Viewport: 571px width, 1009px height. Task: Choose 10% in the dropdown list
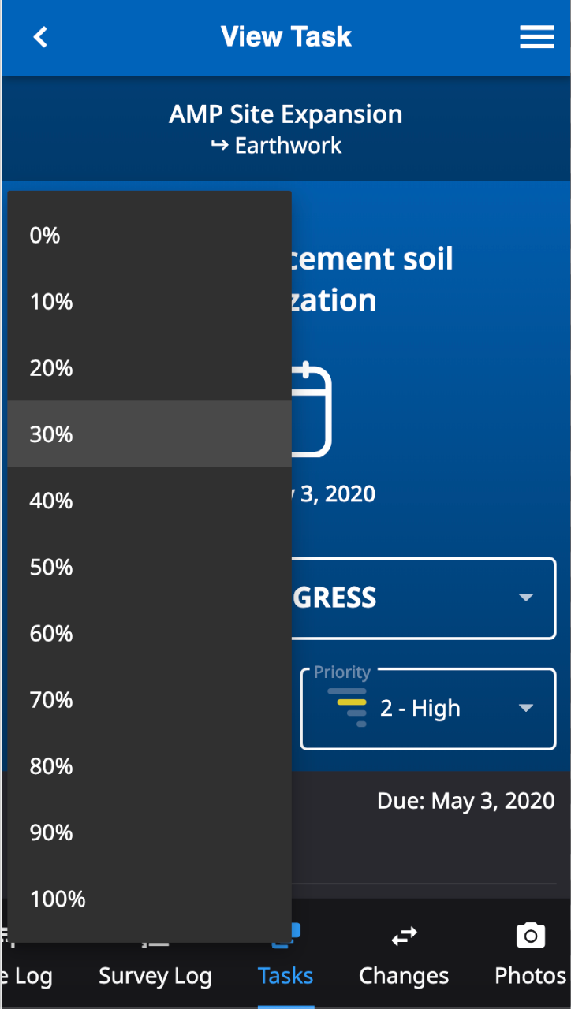149,301
